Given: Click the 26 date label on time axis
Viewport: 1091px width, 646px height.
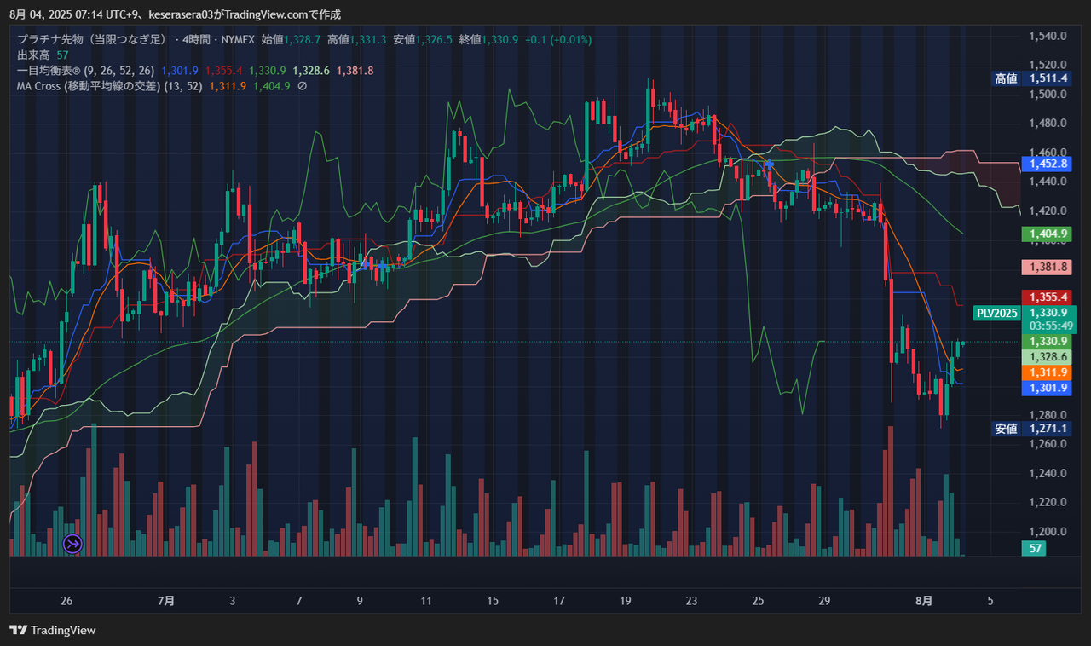Looking at the screenshot, I should click(66, 601).
